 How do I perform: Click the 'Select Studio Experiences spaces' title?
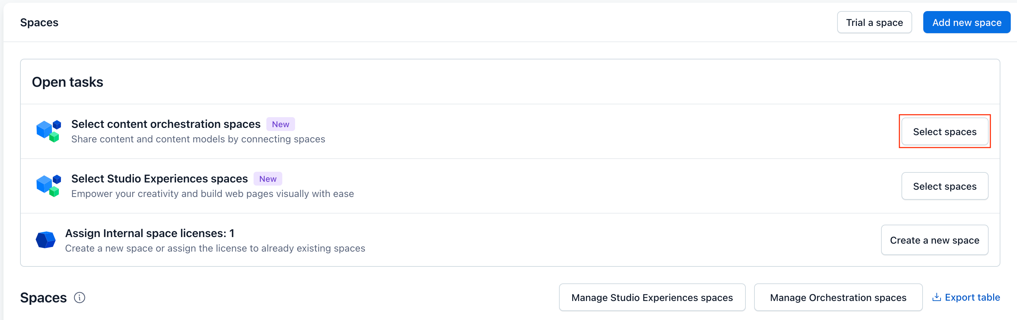pyautogui.click(x=159, y=179)
